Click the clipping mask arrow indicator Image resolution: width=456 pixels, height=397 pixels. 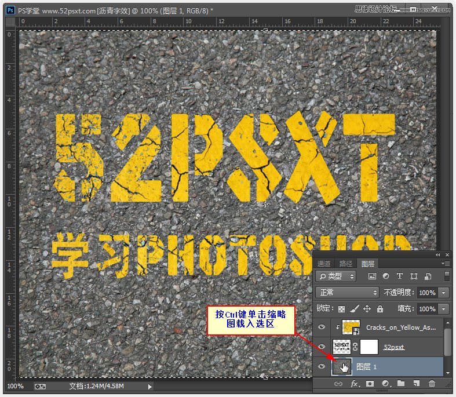[x=337, y=327]
